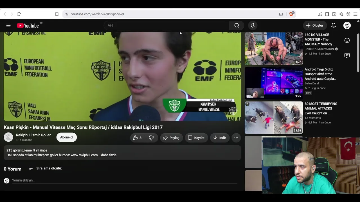Open the 160 KG VILLAGE MONSTER thumbnail

[274, 49]
